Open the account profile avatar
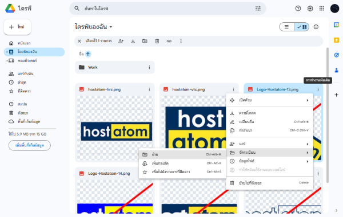The height and width of the screenshot is (217, 343). pyautogui.click(x=334, y=9)
